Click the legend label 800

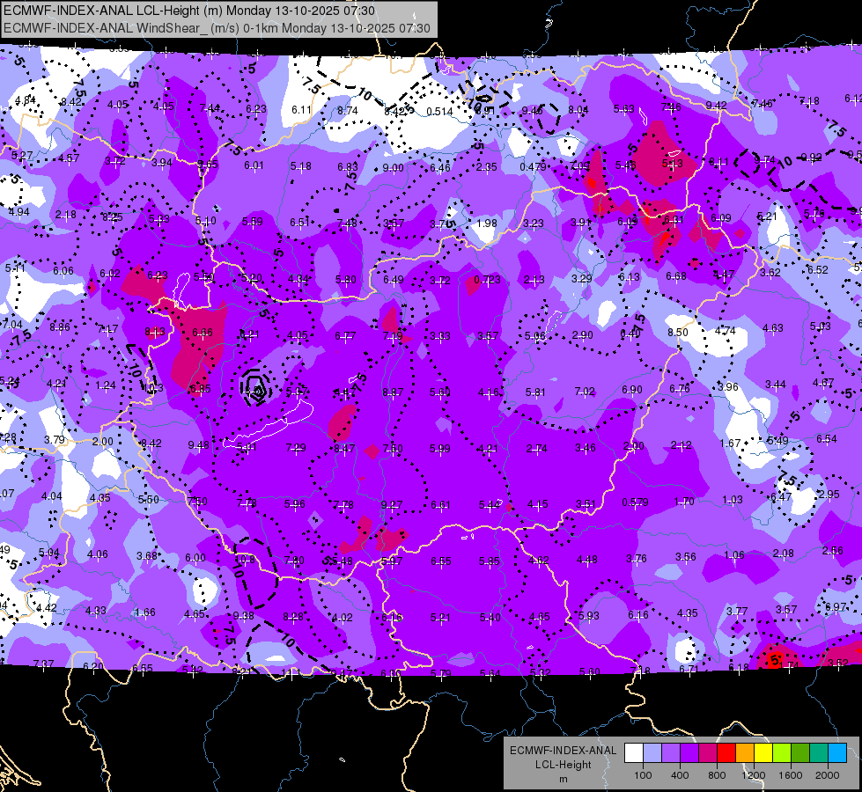pyautogui.click(x=717, y=775)
